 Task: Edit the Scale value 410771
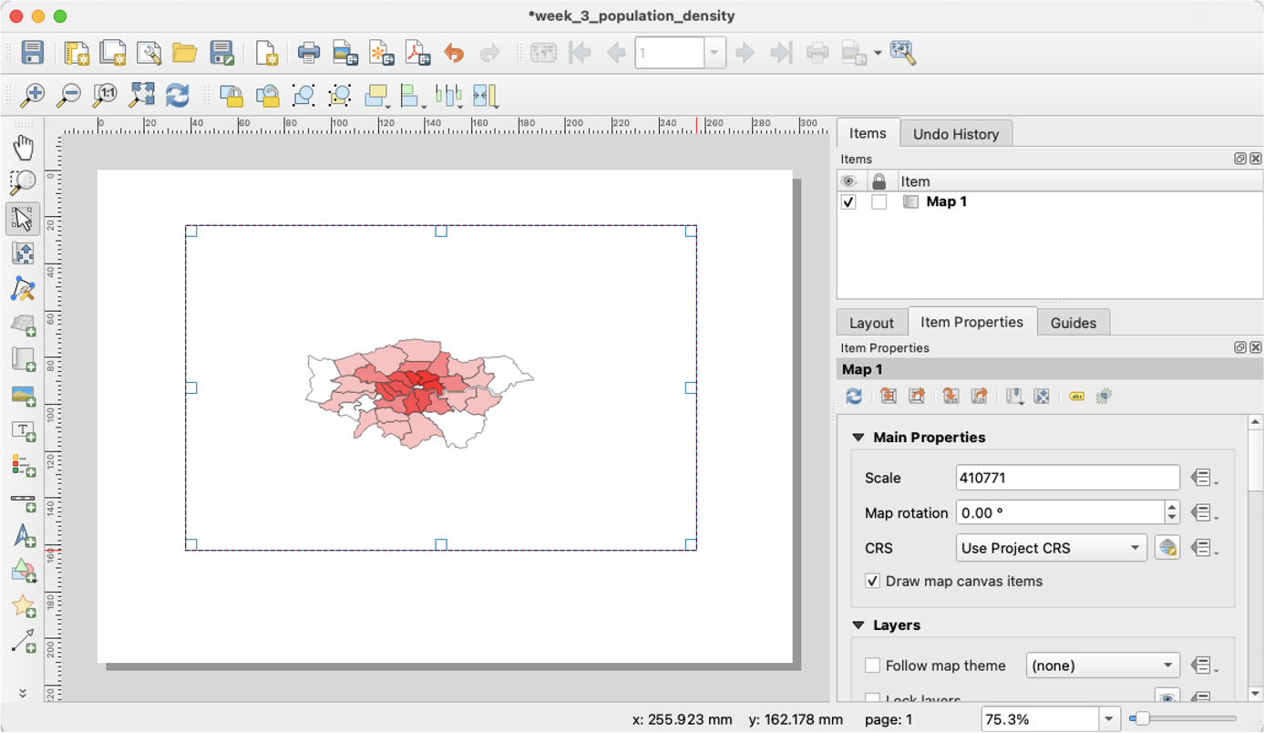tap(1066, 477)
